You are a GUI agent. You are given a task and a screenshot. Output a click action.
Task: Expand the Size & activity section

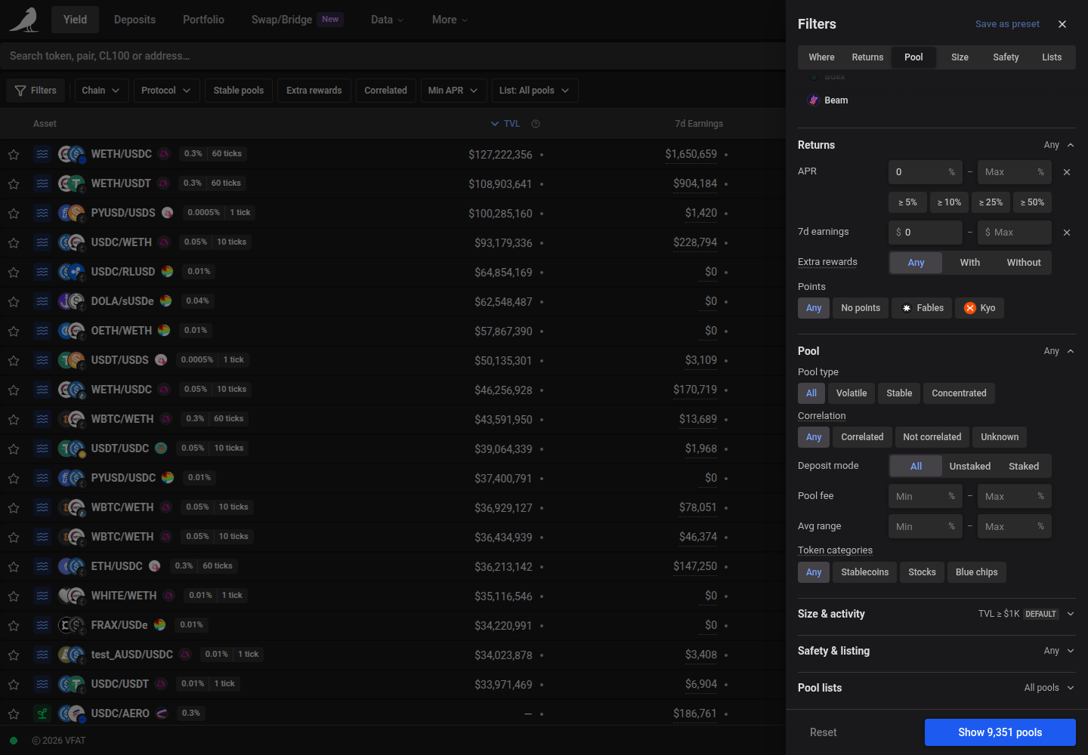pos(937,614)
